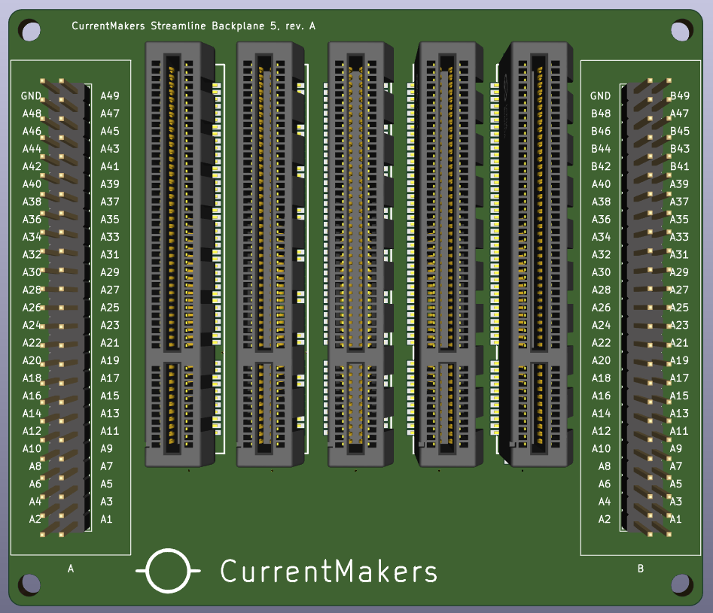This screenshot has height=613, width=713.
Task: Click the top-right mounting hole
Action: pyautogui.click(x=681, y=31)
